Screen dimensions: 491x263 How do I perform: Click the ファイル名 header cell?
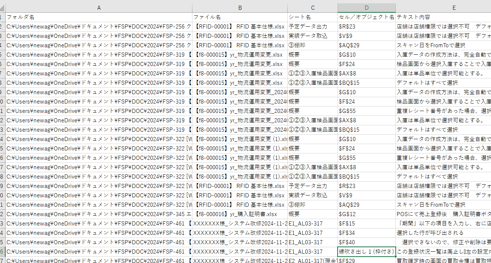(x=240, y=17)
